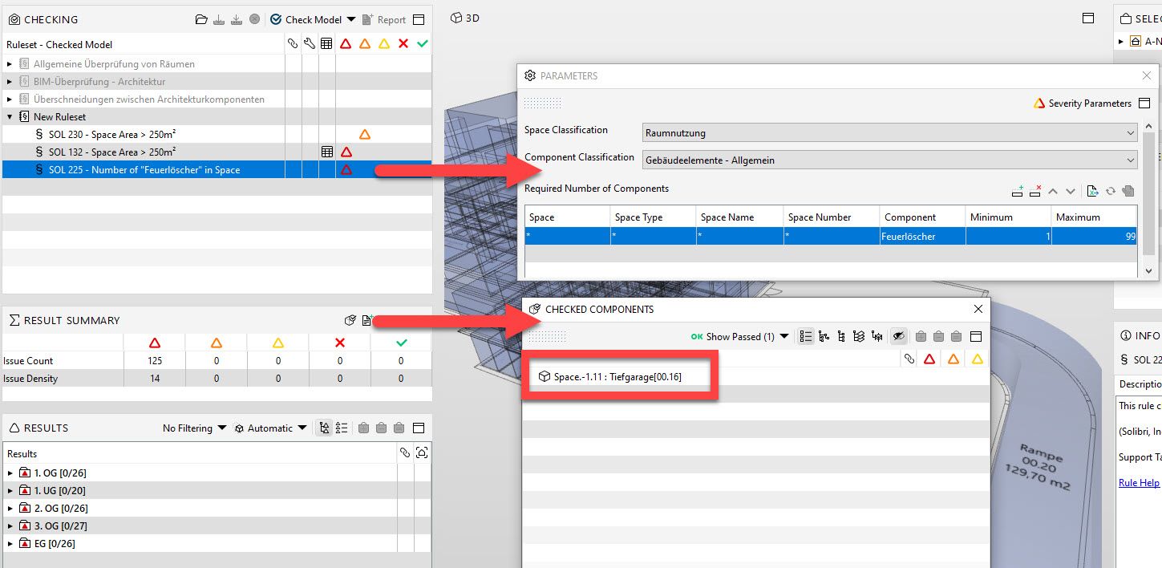
Task: Toggle flat list results view icon
Action: (342, 428)
